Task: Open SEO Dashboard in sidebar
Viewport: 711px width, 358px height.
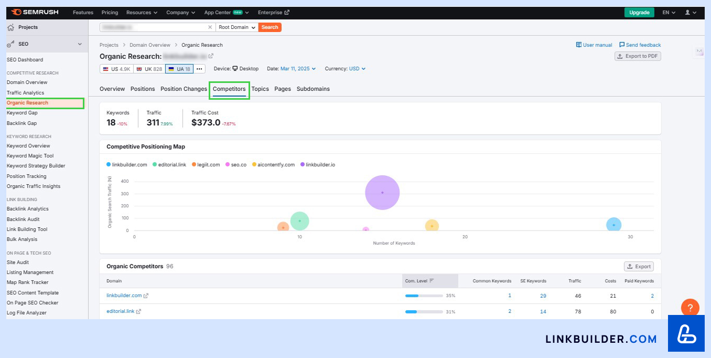Action: [25, 60]
